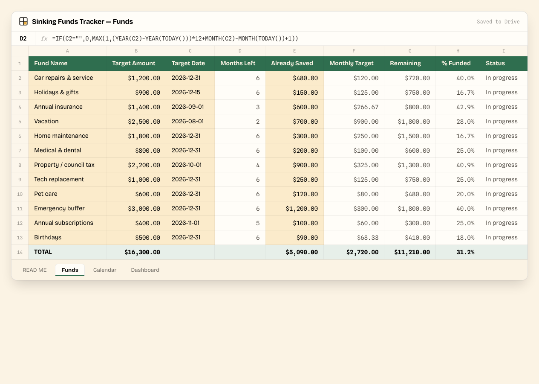Click the Target Amount header cell
Screen dimensions: 539x384
[x=136, y=64]
